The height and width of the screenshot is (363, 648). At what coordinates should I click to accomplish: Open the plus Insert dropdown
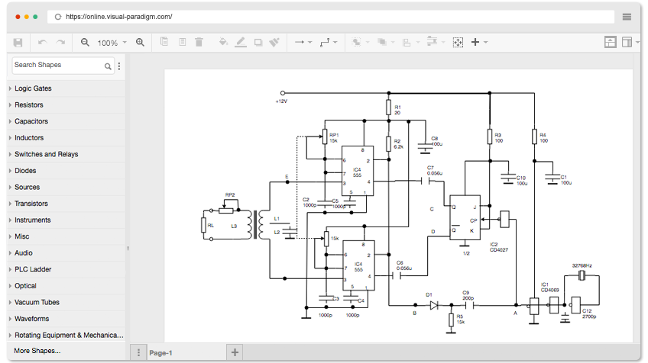[479, 42]
